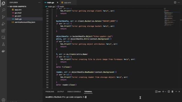
Task: Close the main.go editor tab
Action: click(57, 3)
